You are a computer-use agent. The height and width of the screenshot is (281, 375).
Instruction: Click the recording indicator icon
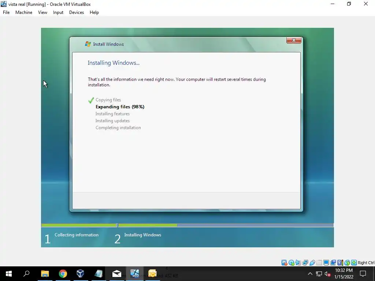click(333, 263)
